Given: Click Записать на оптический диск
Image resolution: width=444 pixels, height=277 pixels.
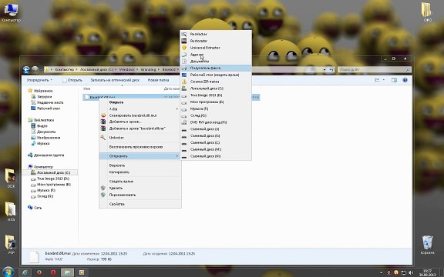Looking at the screenshot, I should 115,80.
